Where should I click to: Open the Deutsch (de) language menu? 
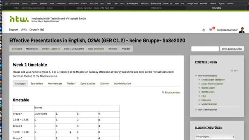(x=37, y=30)
